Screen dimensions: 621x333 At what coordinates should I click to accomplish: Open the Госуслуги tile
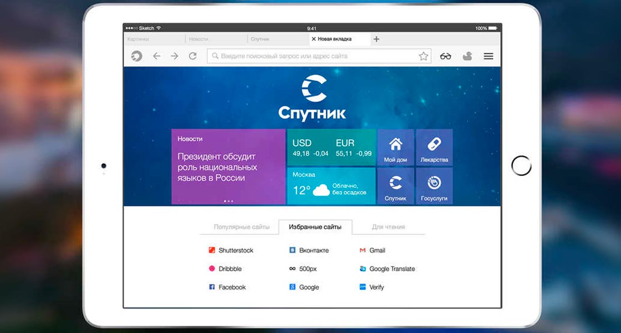point(434,186)
